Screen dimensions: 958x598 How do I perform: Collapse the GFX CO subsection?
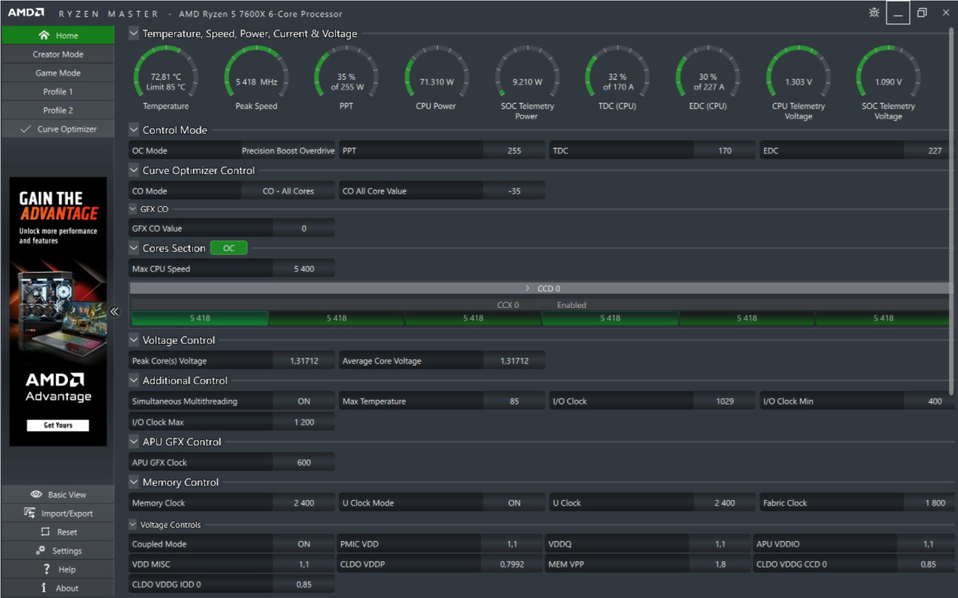(x=134, y=209)
